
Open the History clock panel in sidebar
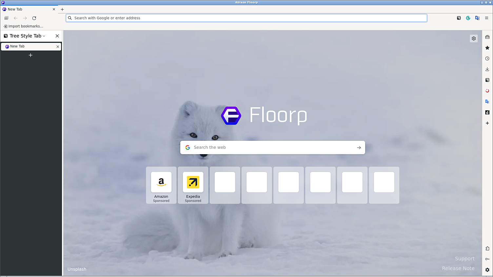(x=487, y=59)
